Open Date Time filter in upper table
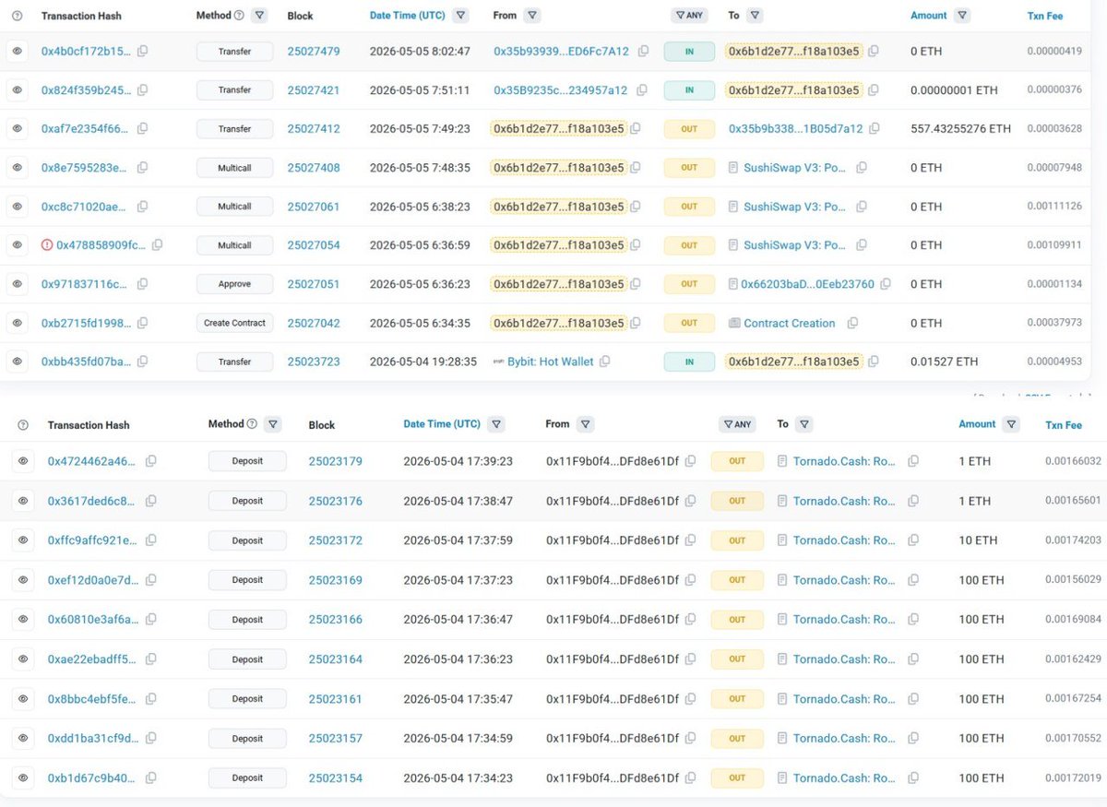This screenshot has width=1107, height=807. (x=460, y=16)
